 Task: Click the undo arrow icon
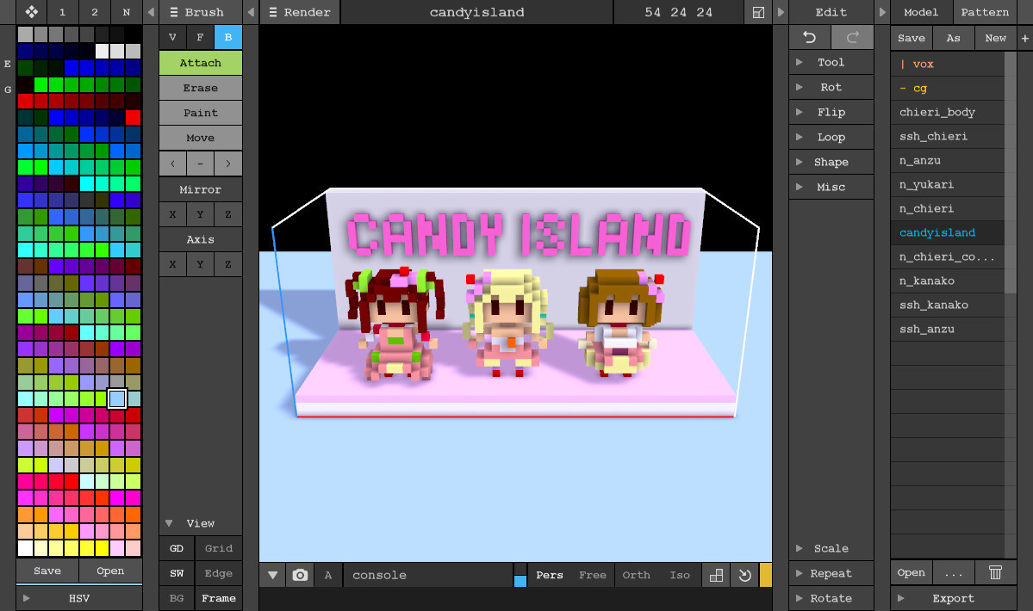[x=809, y=38]
